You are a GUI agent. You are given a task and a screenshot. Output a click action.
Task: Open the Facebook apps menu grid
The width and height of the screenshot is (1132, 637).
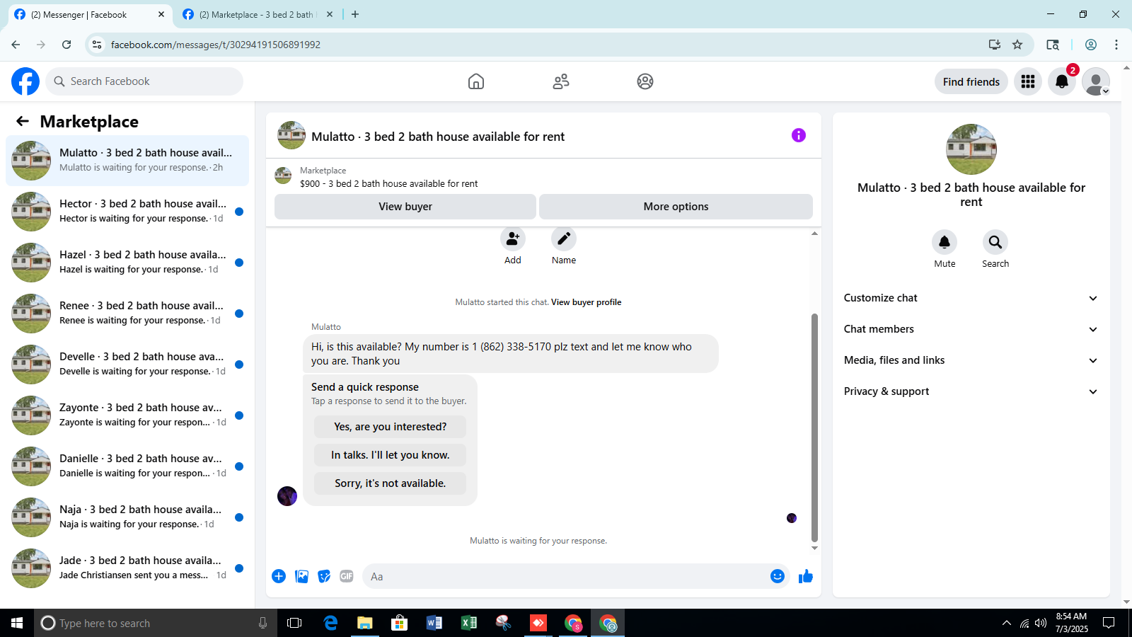pos(1028,81)
